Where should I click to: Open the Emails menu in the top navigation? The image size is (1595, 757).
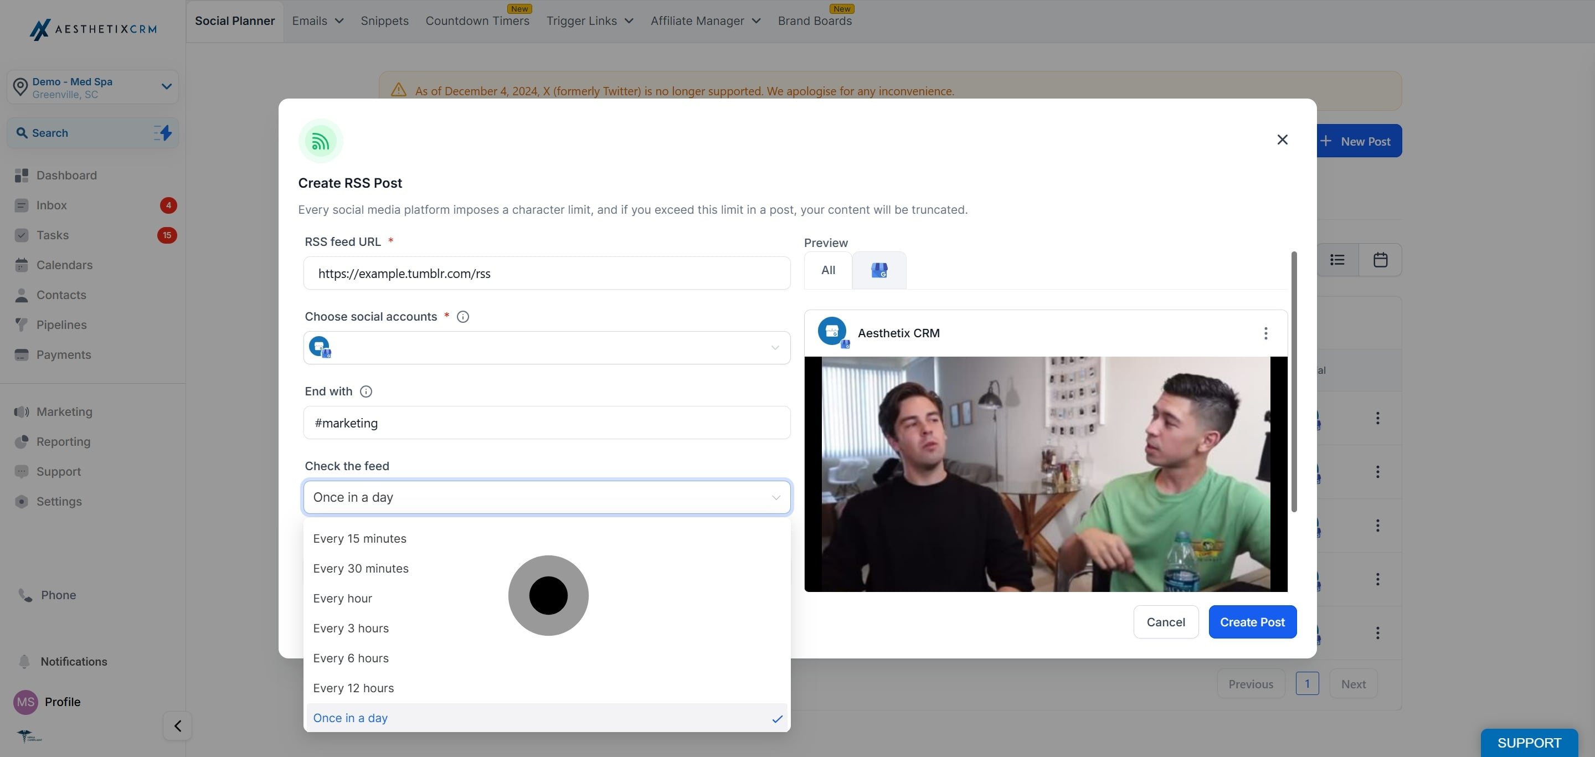(318, 21)
